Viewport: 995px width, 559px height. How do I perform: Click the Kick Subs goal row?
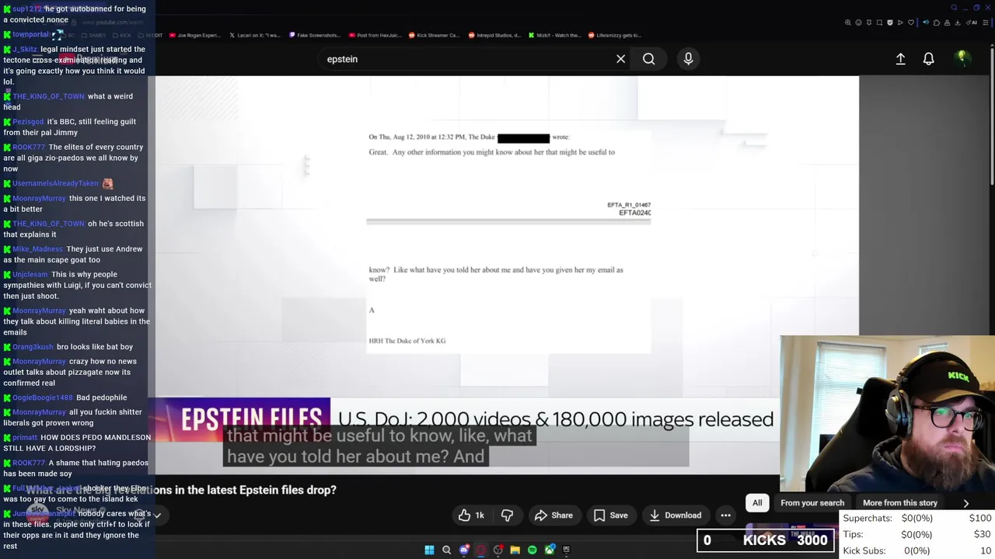[x=916, y=550]
